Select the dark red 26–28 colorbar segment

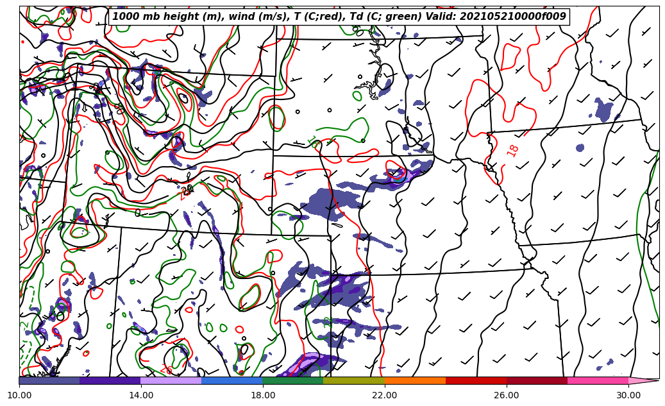[x=537, y=380]
